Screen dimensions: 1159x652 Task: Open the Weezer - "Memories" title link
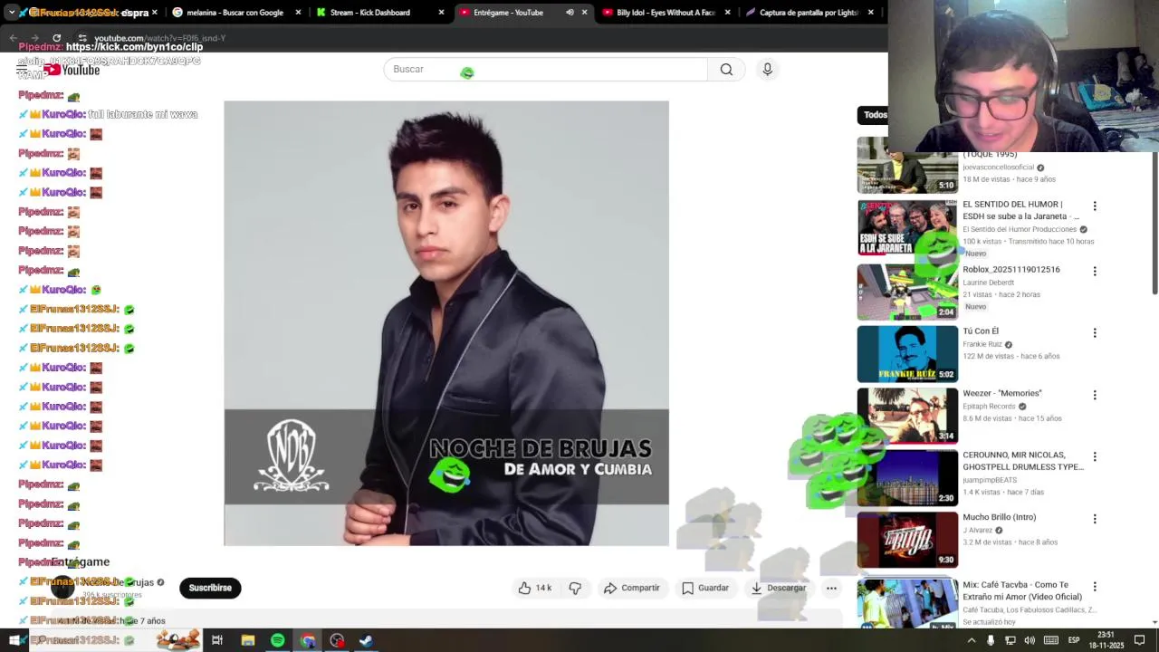tap(1002, 393)
